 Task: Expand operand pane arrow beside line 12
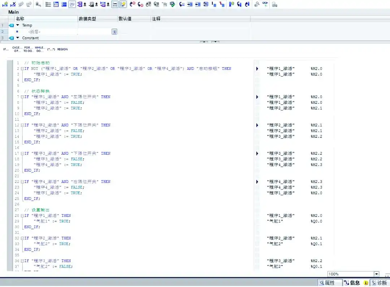coord(257,125)
